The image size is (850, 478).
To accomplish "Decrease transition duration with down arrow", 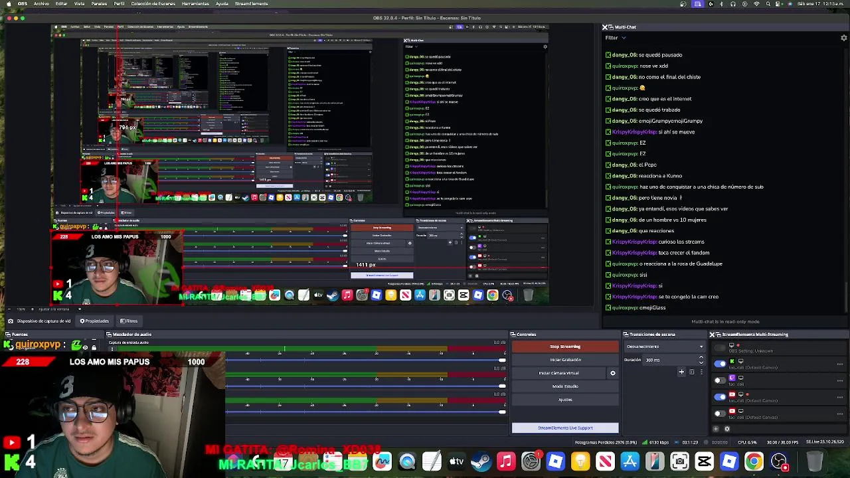I will point(701,362).
